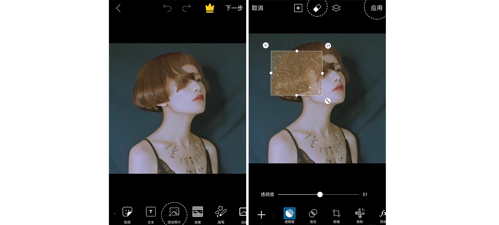
Task: Select the 文本 text tool
Action: click(x=151, y=214)
